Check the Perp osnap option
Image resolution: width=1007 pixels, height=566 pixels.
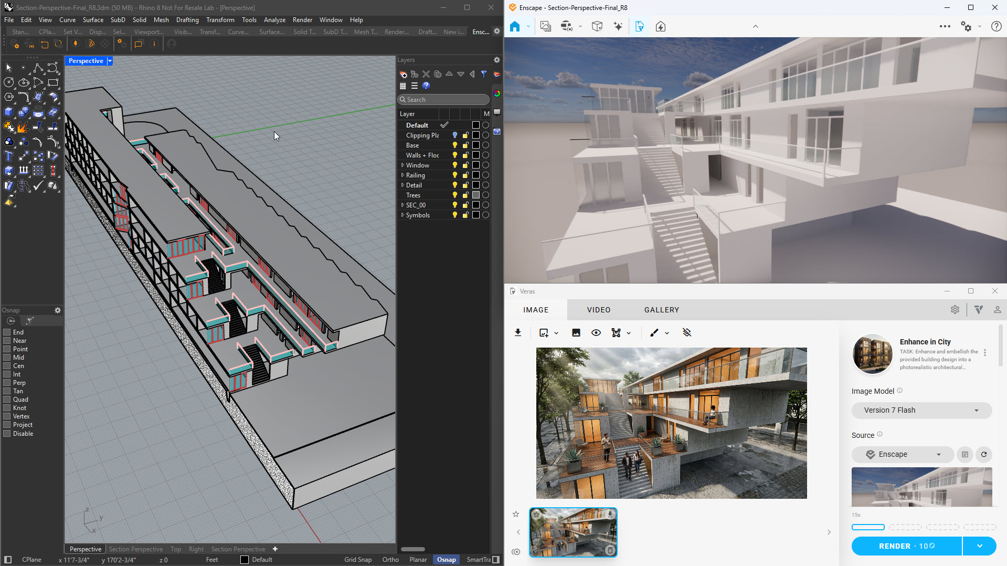[x=7, y=383]
